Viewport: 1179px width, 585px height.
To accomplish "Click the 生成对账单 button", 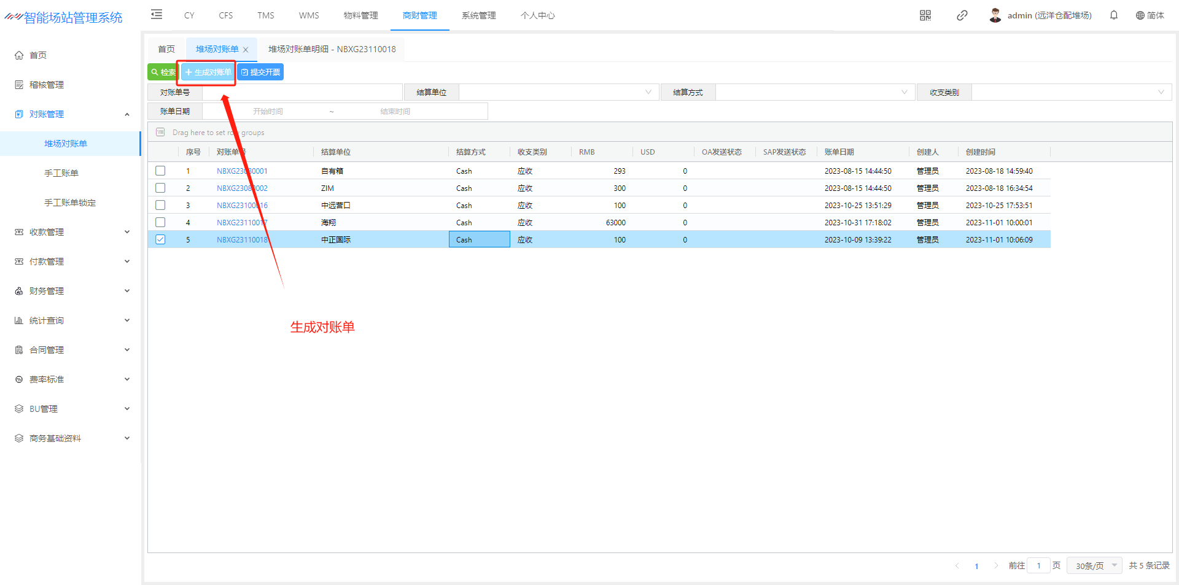I will [x=208, y=72].
